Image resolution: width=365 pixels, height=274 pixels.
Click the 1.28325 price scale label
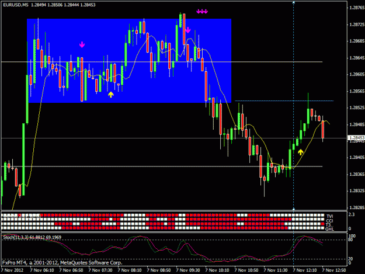(x=356, y=190)
